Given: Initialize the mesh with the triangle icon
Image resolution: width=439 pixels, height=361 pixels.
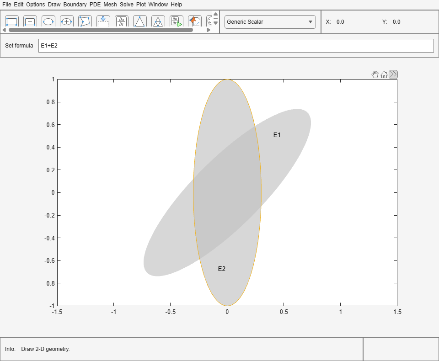Looking at the screenshot, I should pyautogui.click(x=140, y=21).
